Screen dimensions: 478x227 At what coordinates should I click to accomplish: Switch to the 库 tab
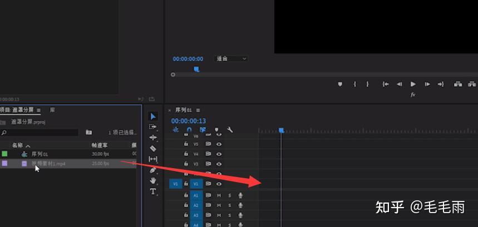(x=52, y=110)
